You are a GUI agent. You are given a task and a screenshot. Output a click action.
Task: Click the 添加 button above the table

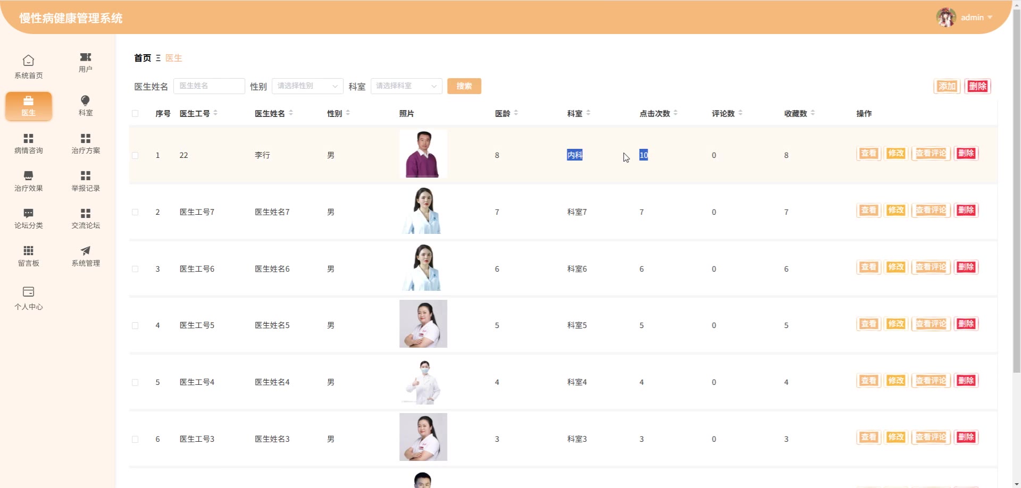[947, 86]
